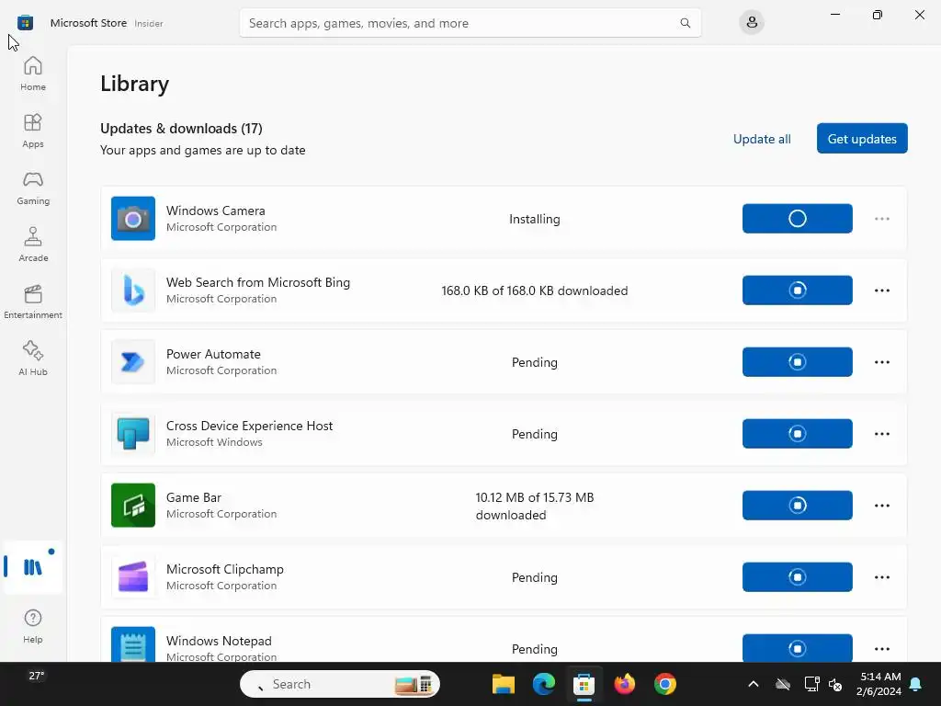This screenshot has width=941, height=706.
Task: Click the taskbar Search box
Action: tap(340, 684)
